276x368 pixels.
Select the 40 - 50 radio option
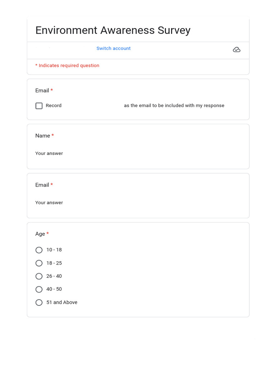click(x=39, y=289)
